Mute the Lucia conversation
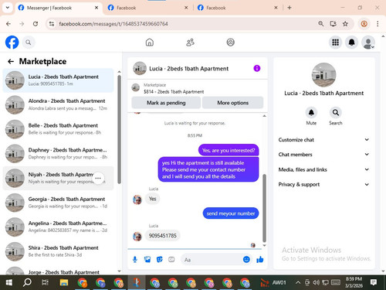Viewport: 386px width, 290px height. click(x=311, y=113)
